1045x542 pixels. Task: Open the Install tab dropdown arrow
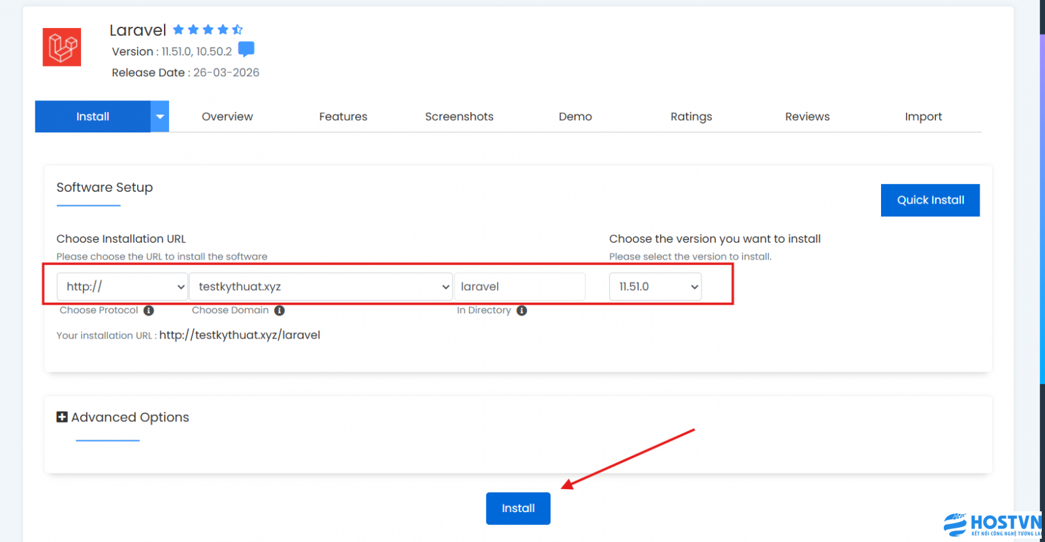(160, 117)
